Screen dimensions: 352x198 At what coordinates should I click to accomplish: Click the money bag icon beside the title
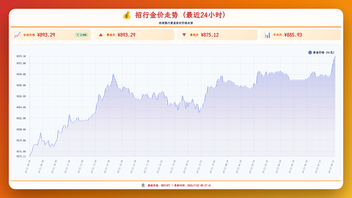tap(127, 15)
